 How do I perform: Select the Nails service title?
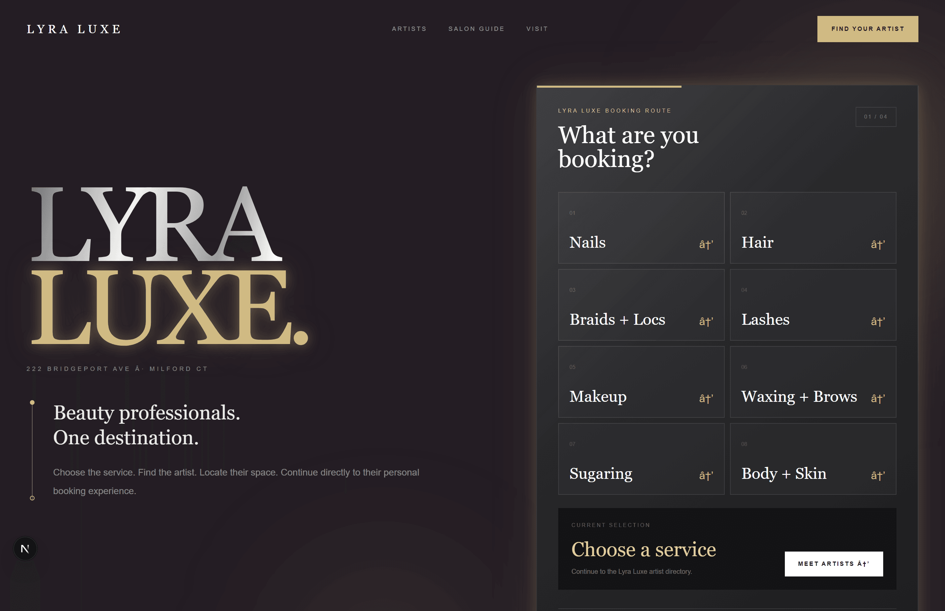[587, 242]
